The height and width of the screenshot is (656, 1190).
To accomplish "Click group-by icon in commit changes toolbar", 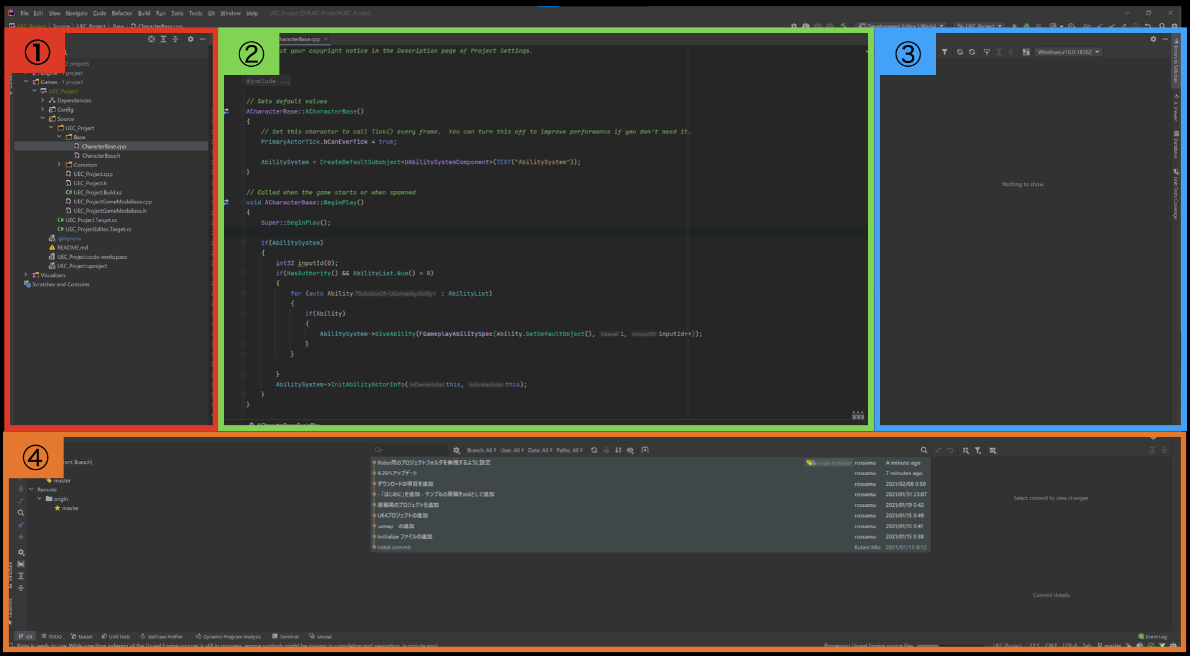I will 965,450.
